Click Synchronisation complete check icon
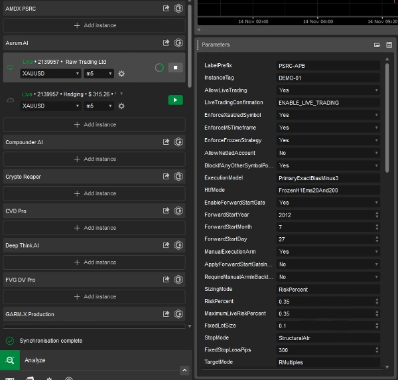 point(10,341)
